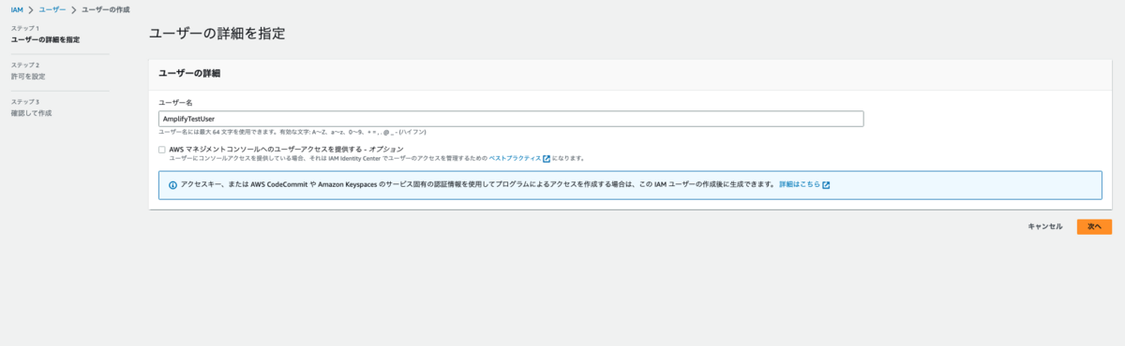Click the キャンセル button
This screenshot has height=346, width=1125.
click(x=1045, y=226)
